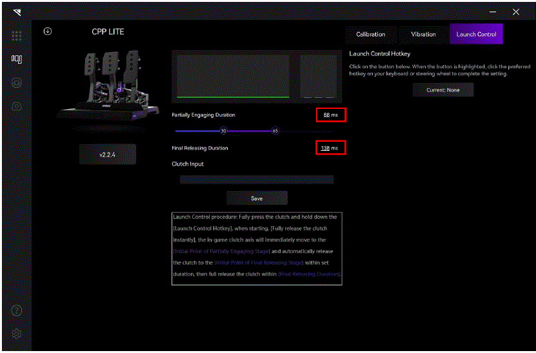Click the v2.2.4 firmware button
The width and height of the screenshot is (536, 353).
click(107, 155)
